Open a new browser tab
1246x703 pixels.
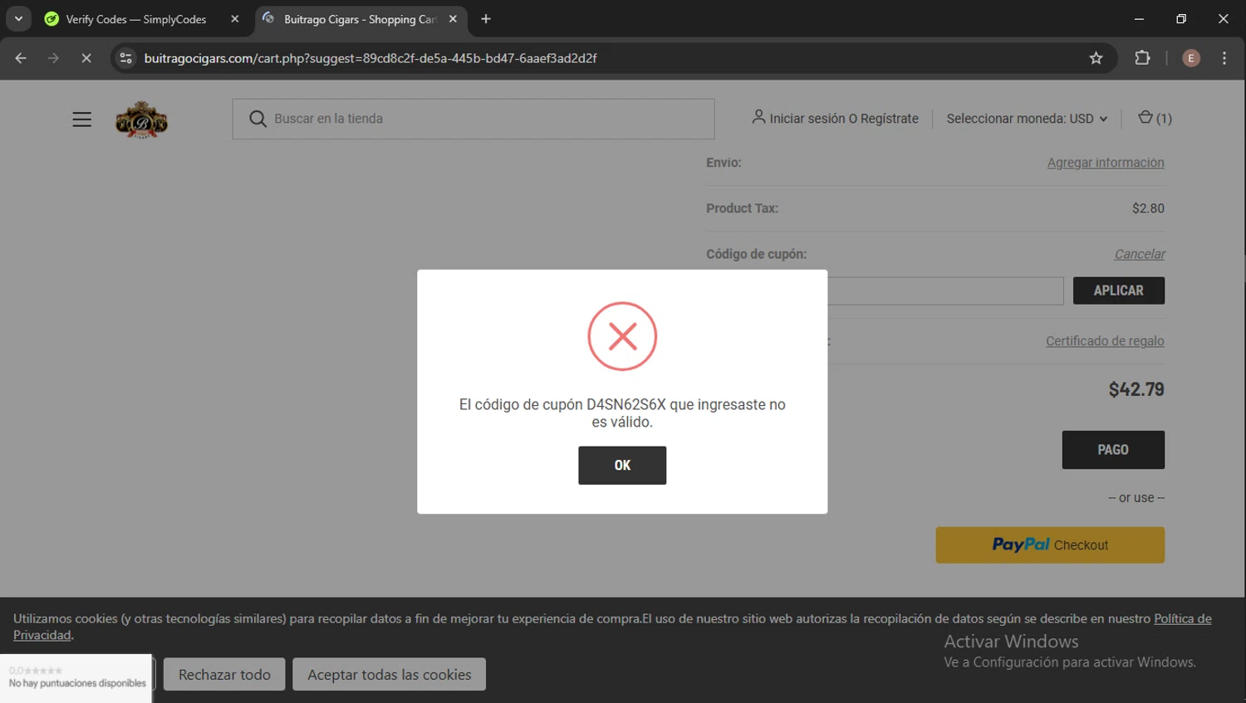(486, 19)
